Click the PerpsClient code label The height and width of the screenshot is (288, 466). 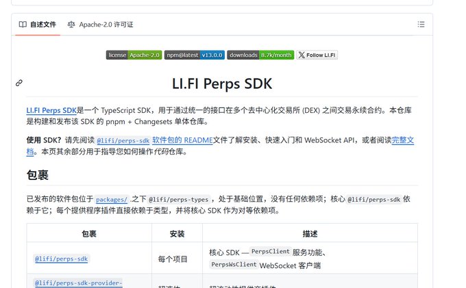270,252
